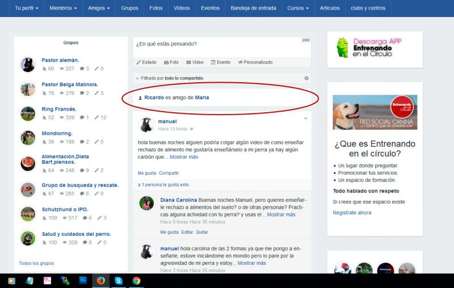This screenshot has height=288, width=454.
Task: Select Evento post option
Action: (221, 62)
